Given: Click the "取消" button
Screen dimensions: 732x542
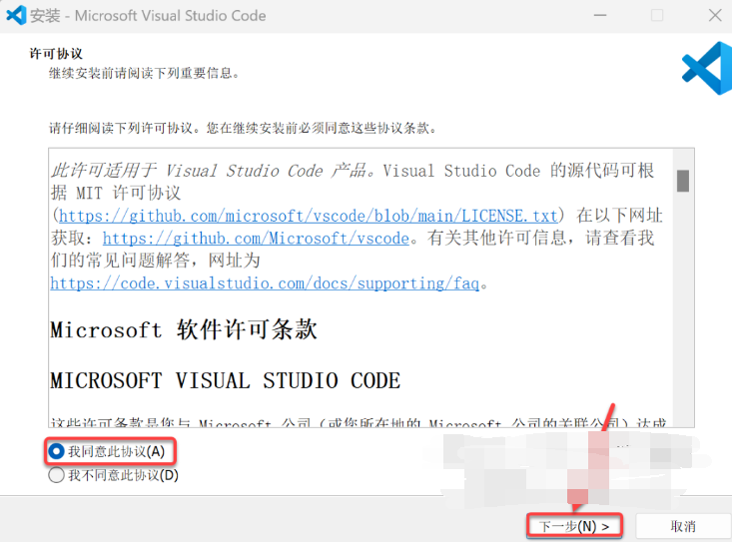Looking at the screenshot, I should tap(683, 526).
